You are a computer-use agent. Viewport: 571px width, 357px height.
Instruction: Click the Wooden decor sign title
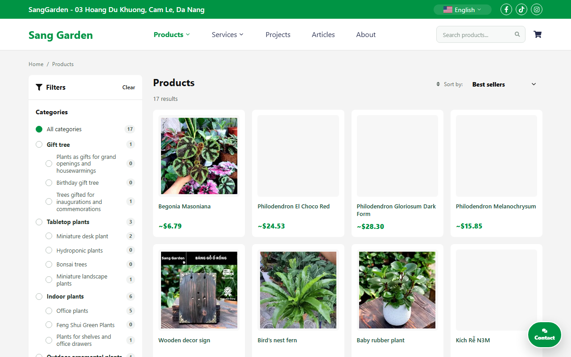184,340
